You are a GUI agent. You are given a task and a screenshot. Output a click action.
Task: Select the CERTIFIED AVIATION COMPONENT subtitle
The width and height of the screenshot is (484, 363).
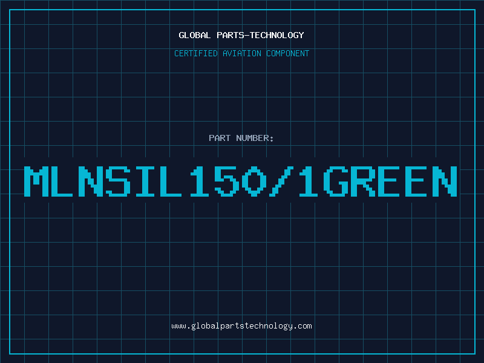pos(241,53)
